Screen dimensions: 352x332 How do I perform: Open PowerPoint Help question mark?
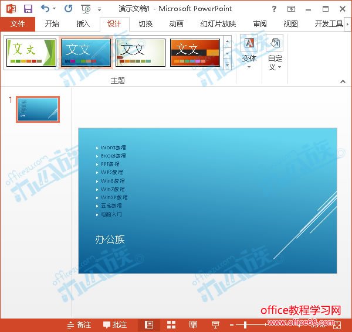274,9
